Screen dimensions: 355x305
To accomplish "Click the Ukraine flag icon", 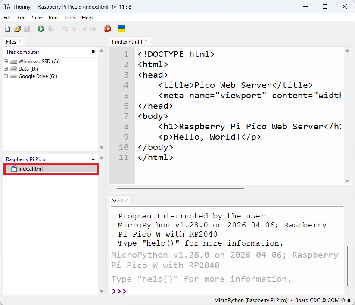I will click(121, 29).
